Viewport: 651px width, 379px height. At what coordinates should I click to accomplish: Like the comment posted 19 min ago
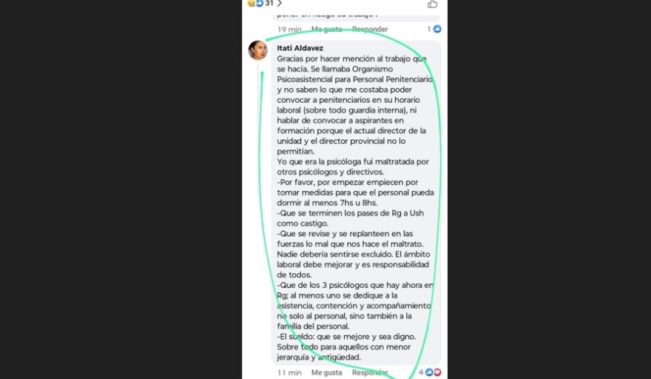coord(327,30)
